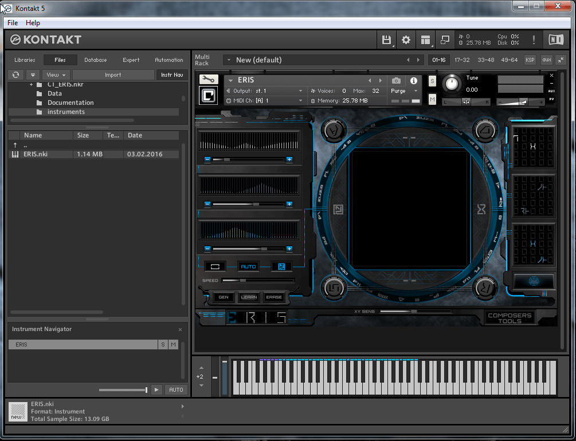Image resolution: width=576 pixels, height=441 pixels.
Task: Open the File menu
Action: pos(13,23)
